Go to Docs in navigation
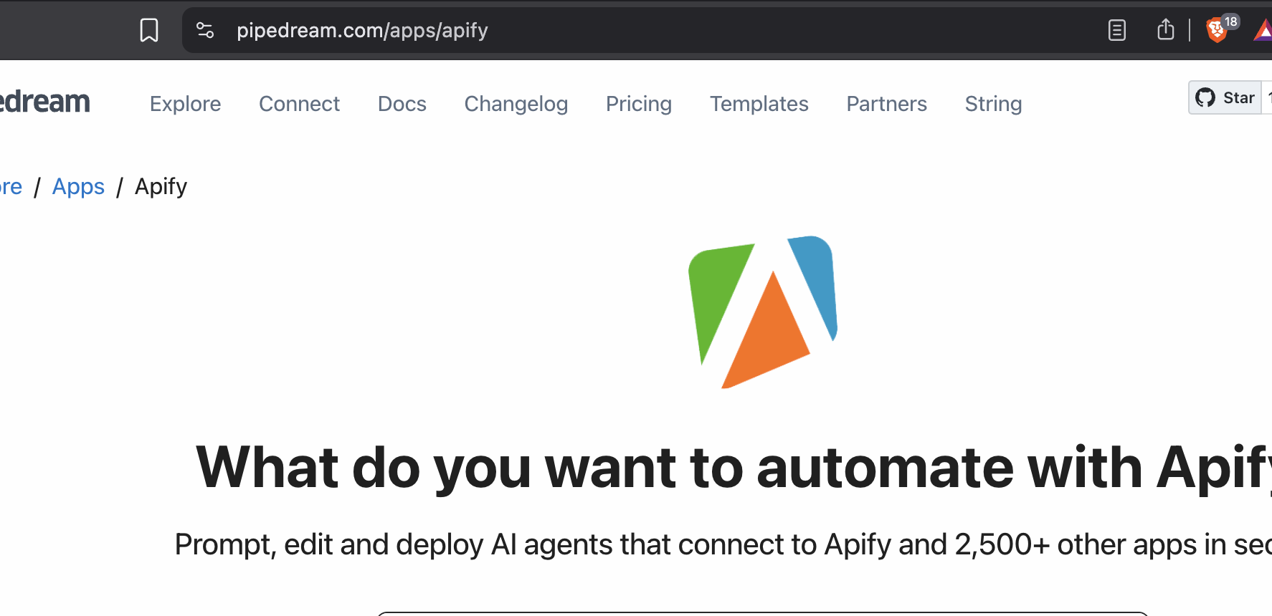 [402, 104]
